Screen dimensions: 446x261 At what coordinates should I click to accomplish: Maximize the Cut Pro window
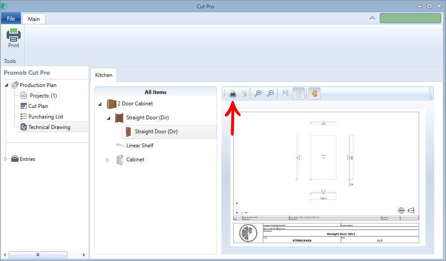click(429, 6)
